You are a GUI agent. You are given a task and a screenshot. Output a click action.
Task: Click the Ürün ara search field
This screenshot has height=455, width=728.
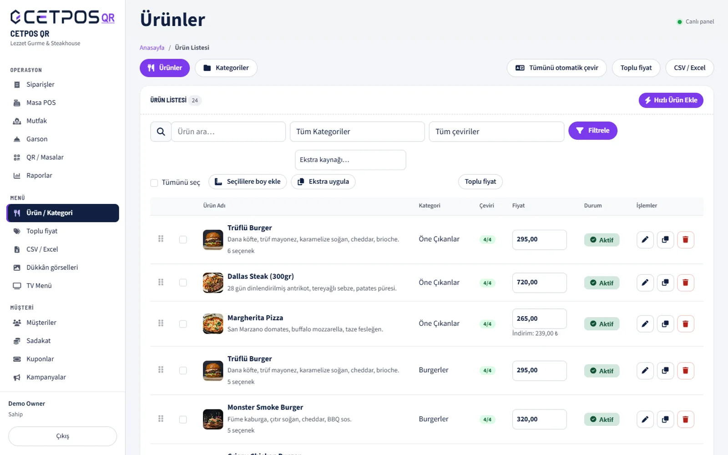(x=228, y=131)
